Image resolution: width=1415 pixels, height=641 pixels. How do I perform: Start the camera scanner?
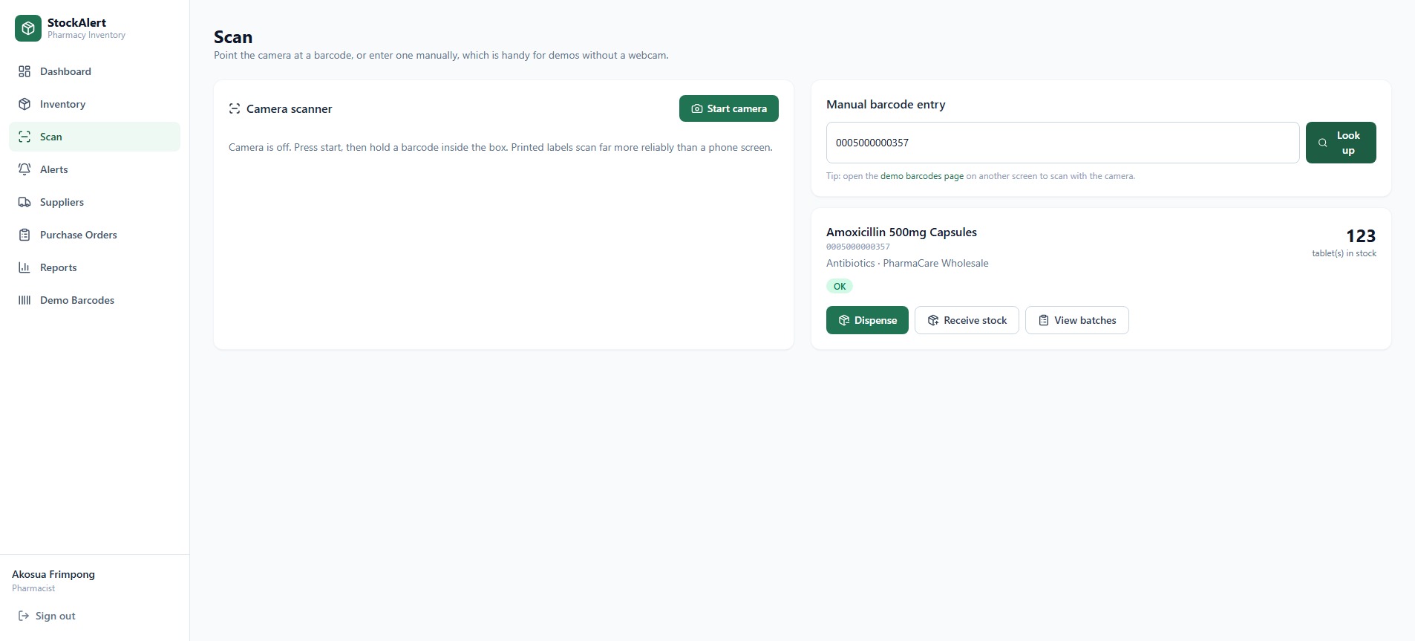[x=729, y=108]
